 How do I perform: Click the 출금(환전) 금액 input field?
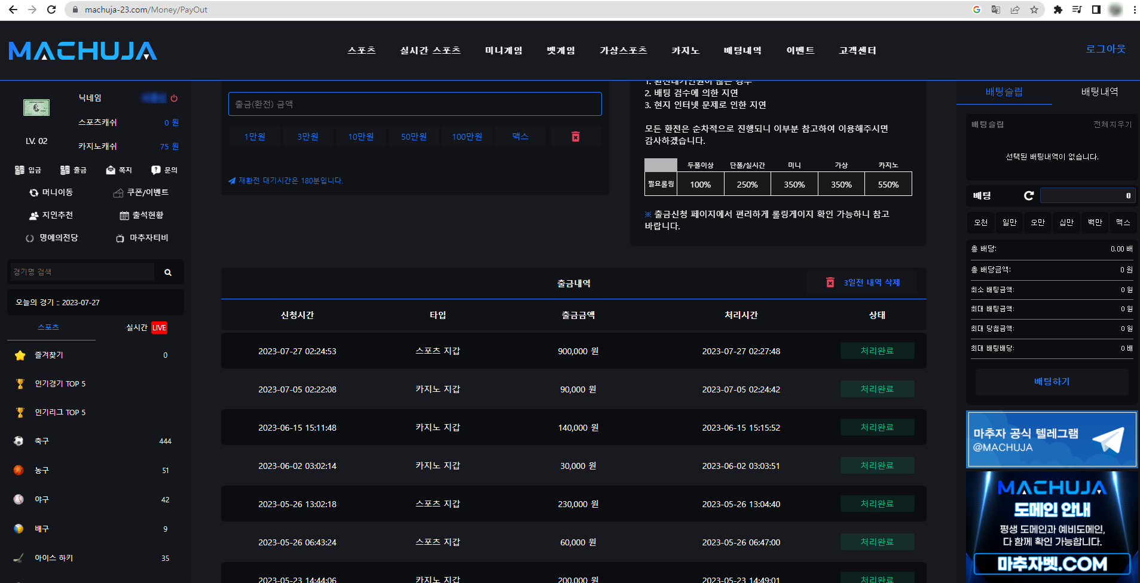pos(414,103)
